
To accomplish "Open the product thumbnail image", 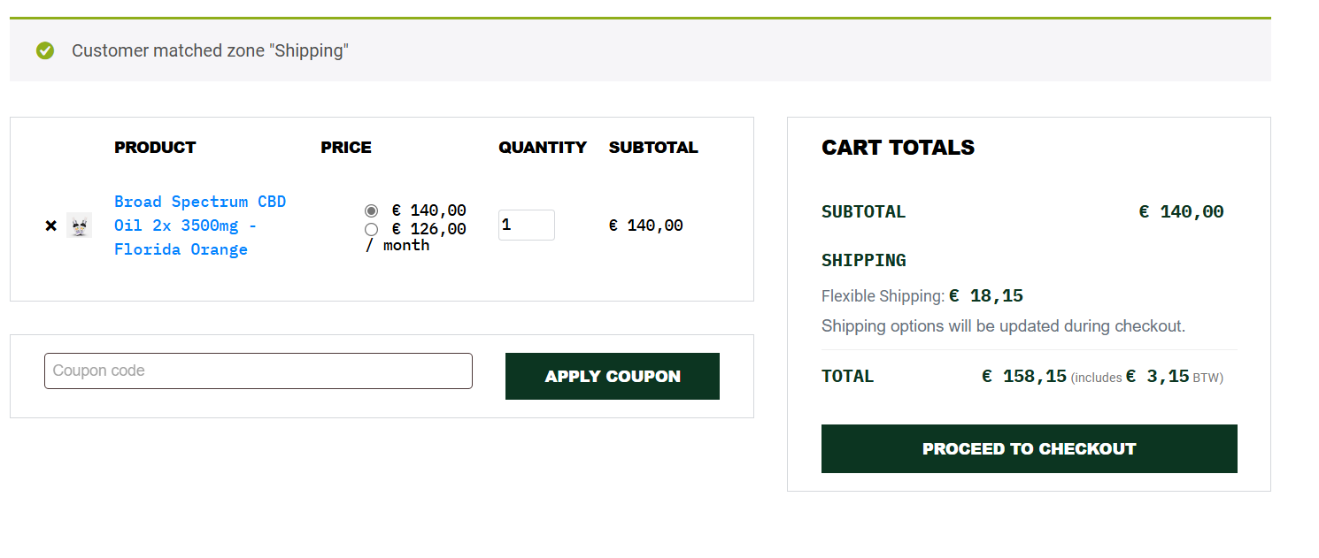I will tap(79, 225).
